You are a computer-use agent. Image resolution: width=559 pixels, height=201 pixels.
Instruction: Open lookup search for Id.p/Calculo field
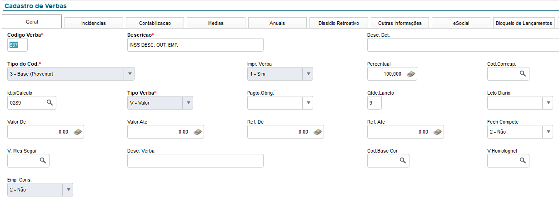50,103
